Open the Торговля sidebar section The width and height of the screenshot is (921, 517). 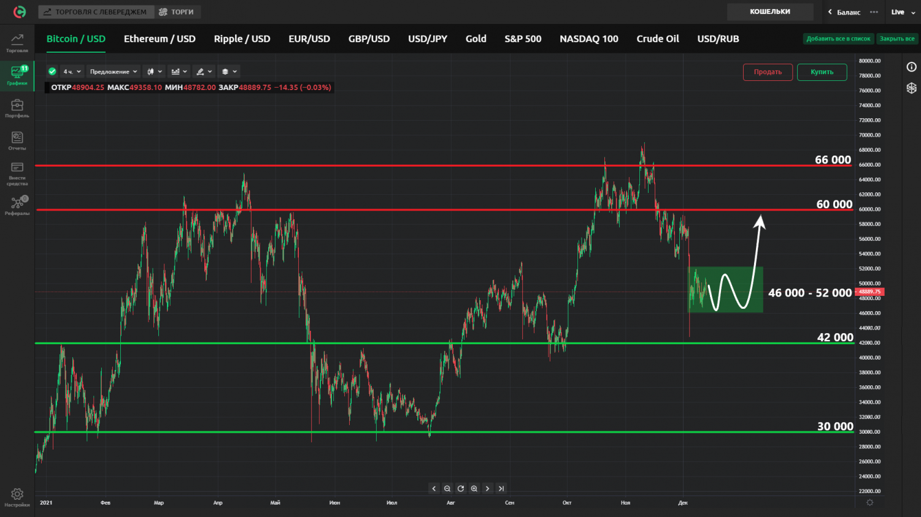[x=17, y=43]
